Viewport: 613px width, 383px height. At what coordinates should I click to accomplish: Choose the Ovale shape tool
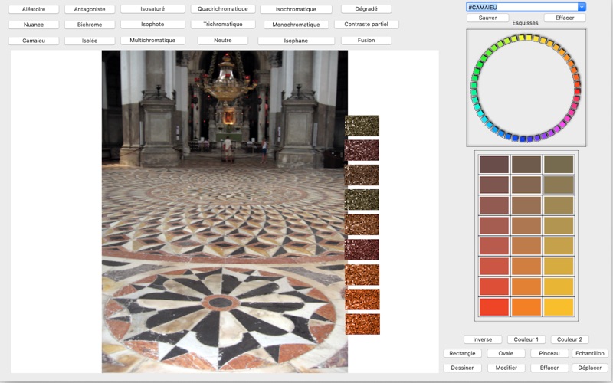(x=506, y=353)
